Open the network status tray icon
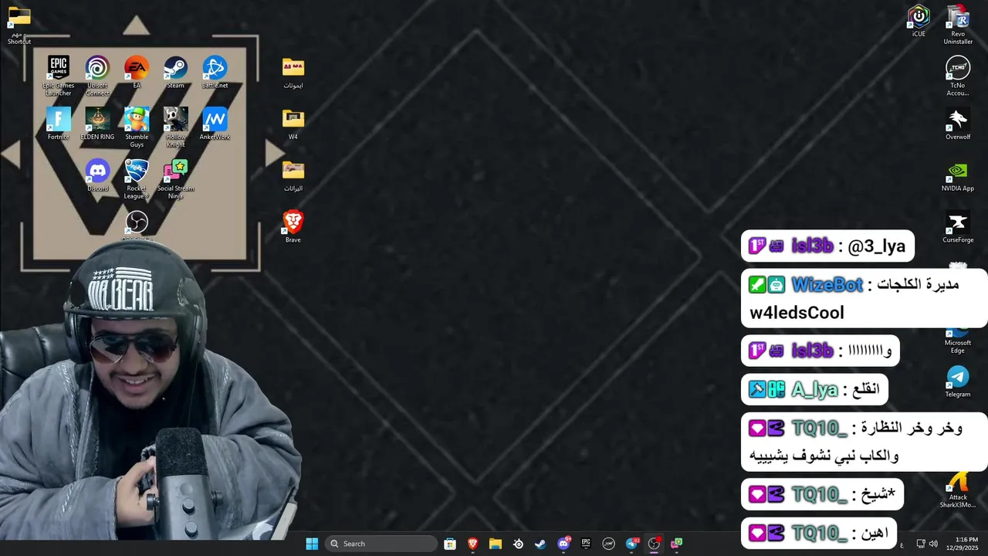Viewport: 988px width, 556px height. [920, 544]
